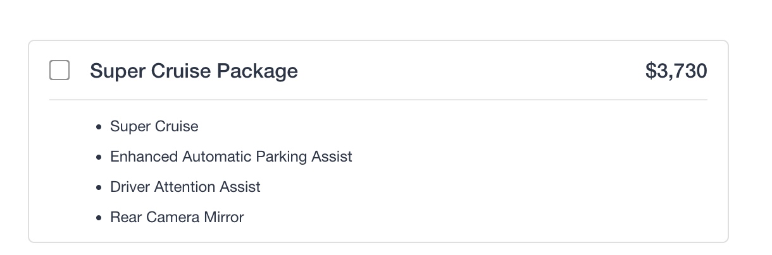Click the $3,730 package price
The height and width of the screenshot is (255, 772).
point(676,71)
